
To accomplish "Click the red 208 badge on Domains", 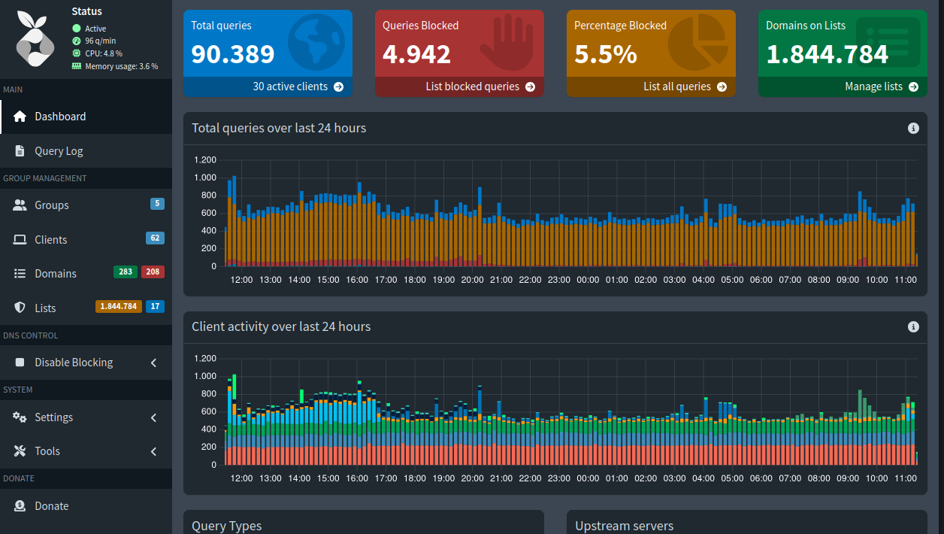I will click(153, 272).
